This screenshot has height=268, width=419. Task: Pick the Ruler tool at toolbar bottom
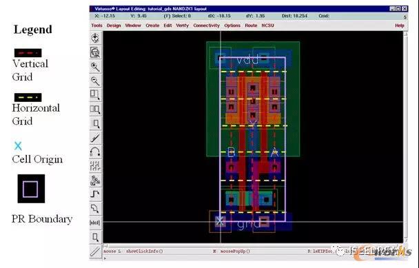95,251
